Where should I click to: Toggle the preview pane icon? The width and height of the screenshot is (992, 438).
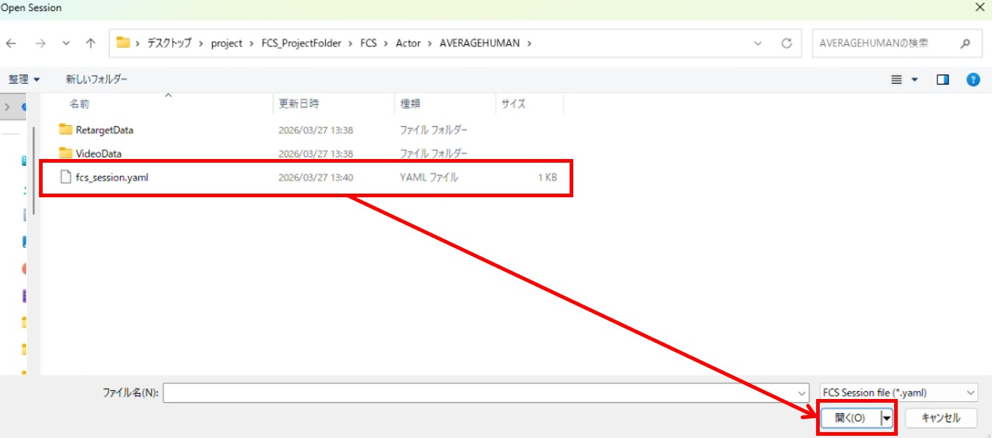(x=943, y=80)
